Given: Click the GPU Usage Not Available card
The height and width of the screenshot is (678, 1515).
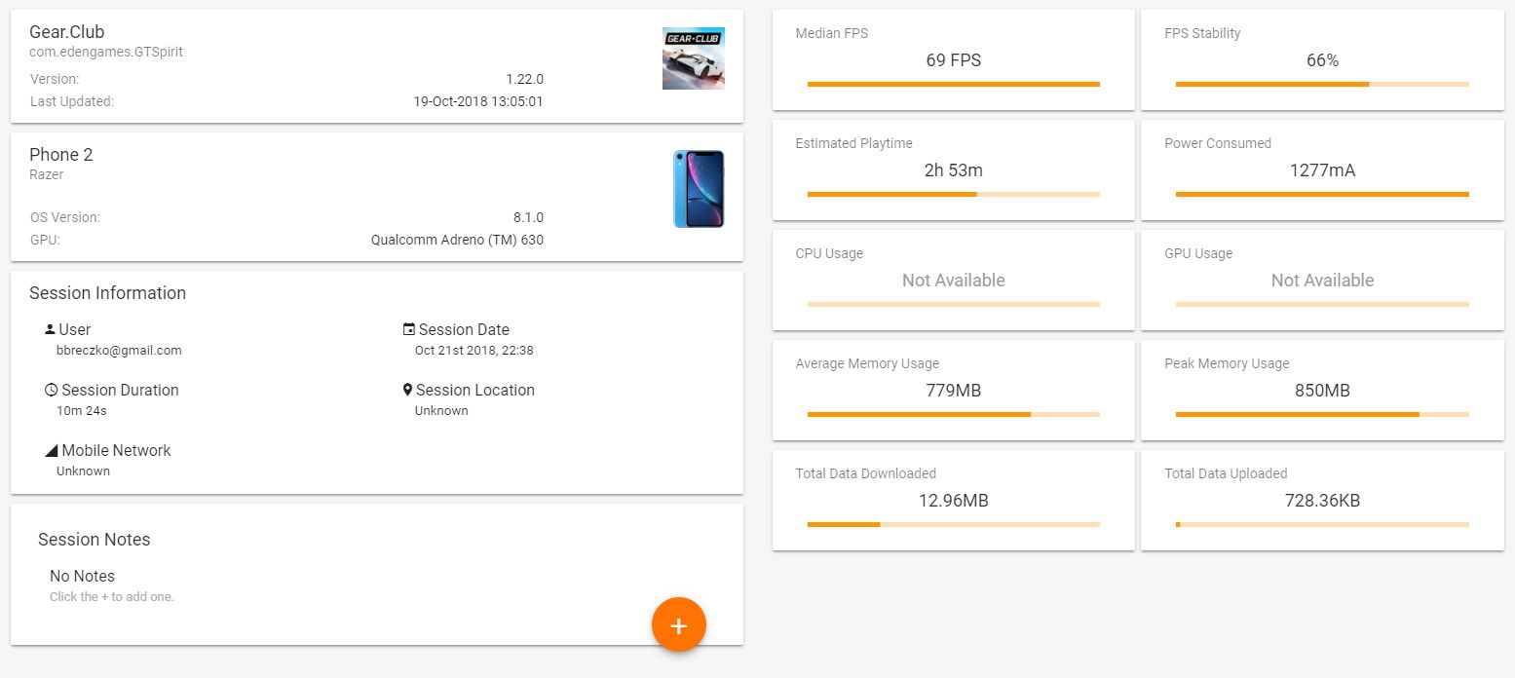Looking at the screenshot, I should point(1322,280).
